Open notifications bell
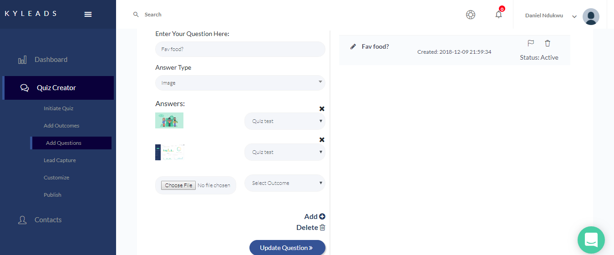The height and width of the screenshot is (255, 614). pos(499,15)
